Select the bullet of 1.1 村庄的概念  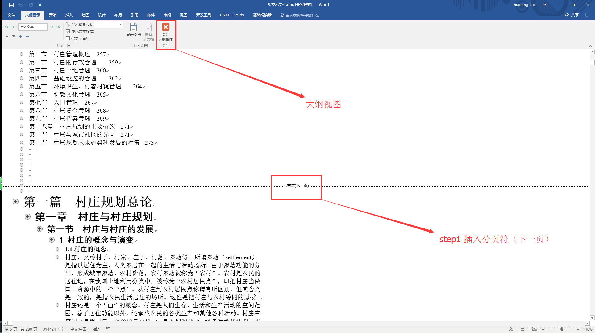click(x=58, y=249)
